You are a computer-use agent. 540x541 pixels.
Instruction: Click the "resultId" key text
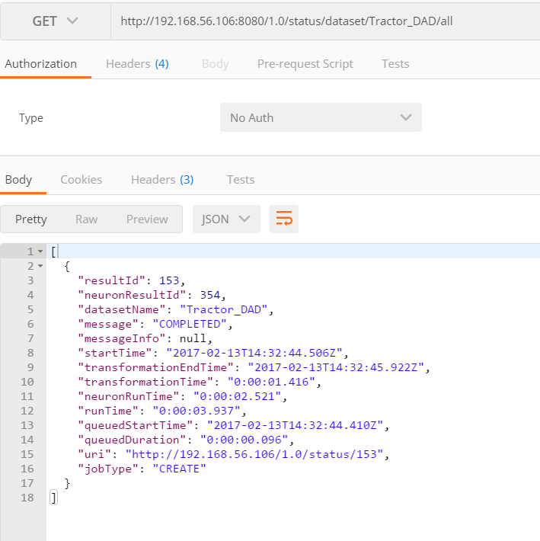(111, 280)
